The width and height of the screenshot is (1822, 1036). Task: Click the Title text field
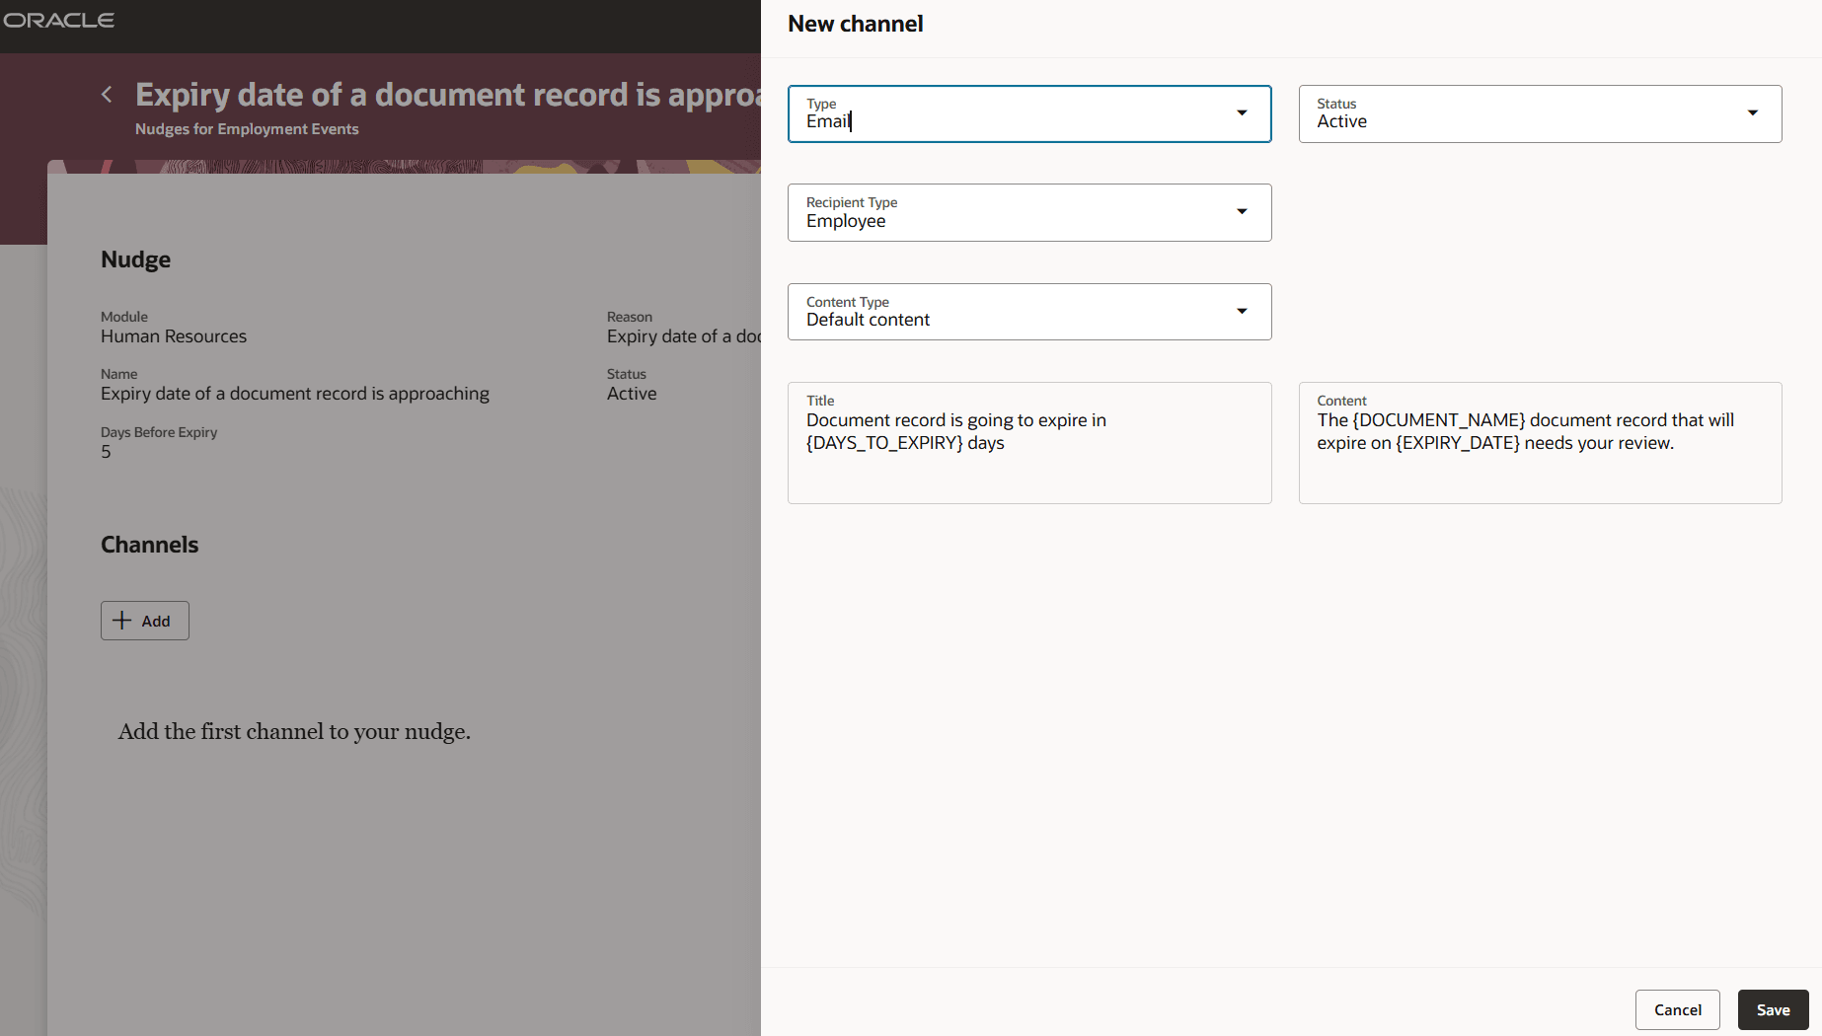(1029, 443)
